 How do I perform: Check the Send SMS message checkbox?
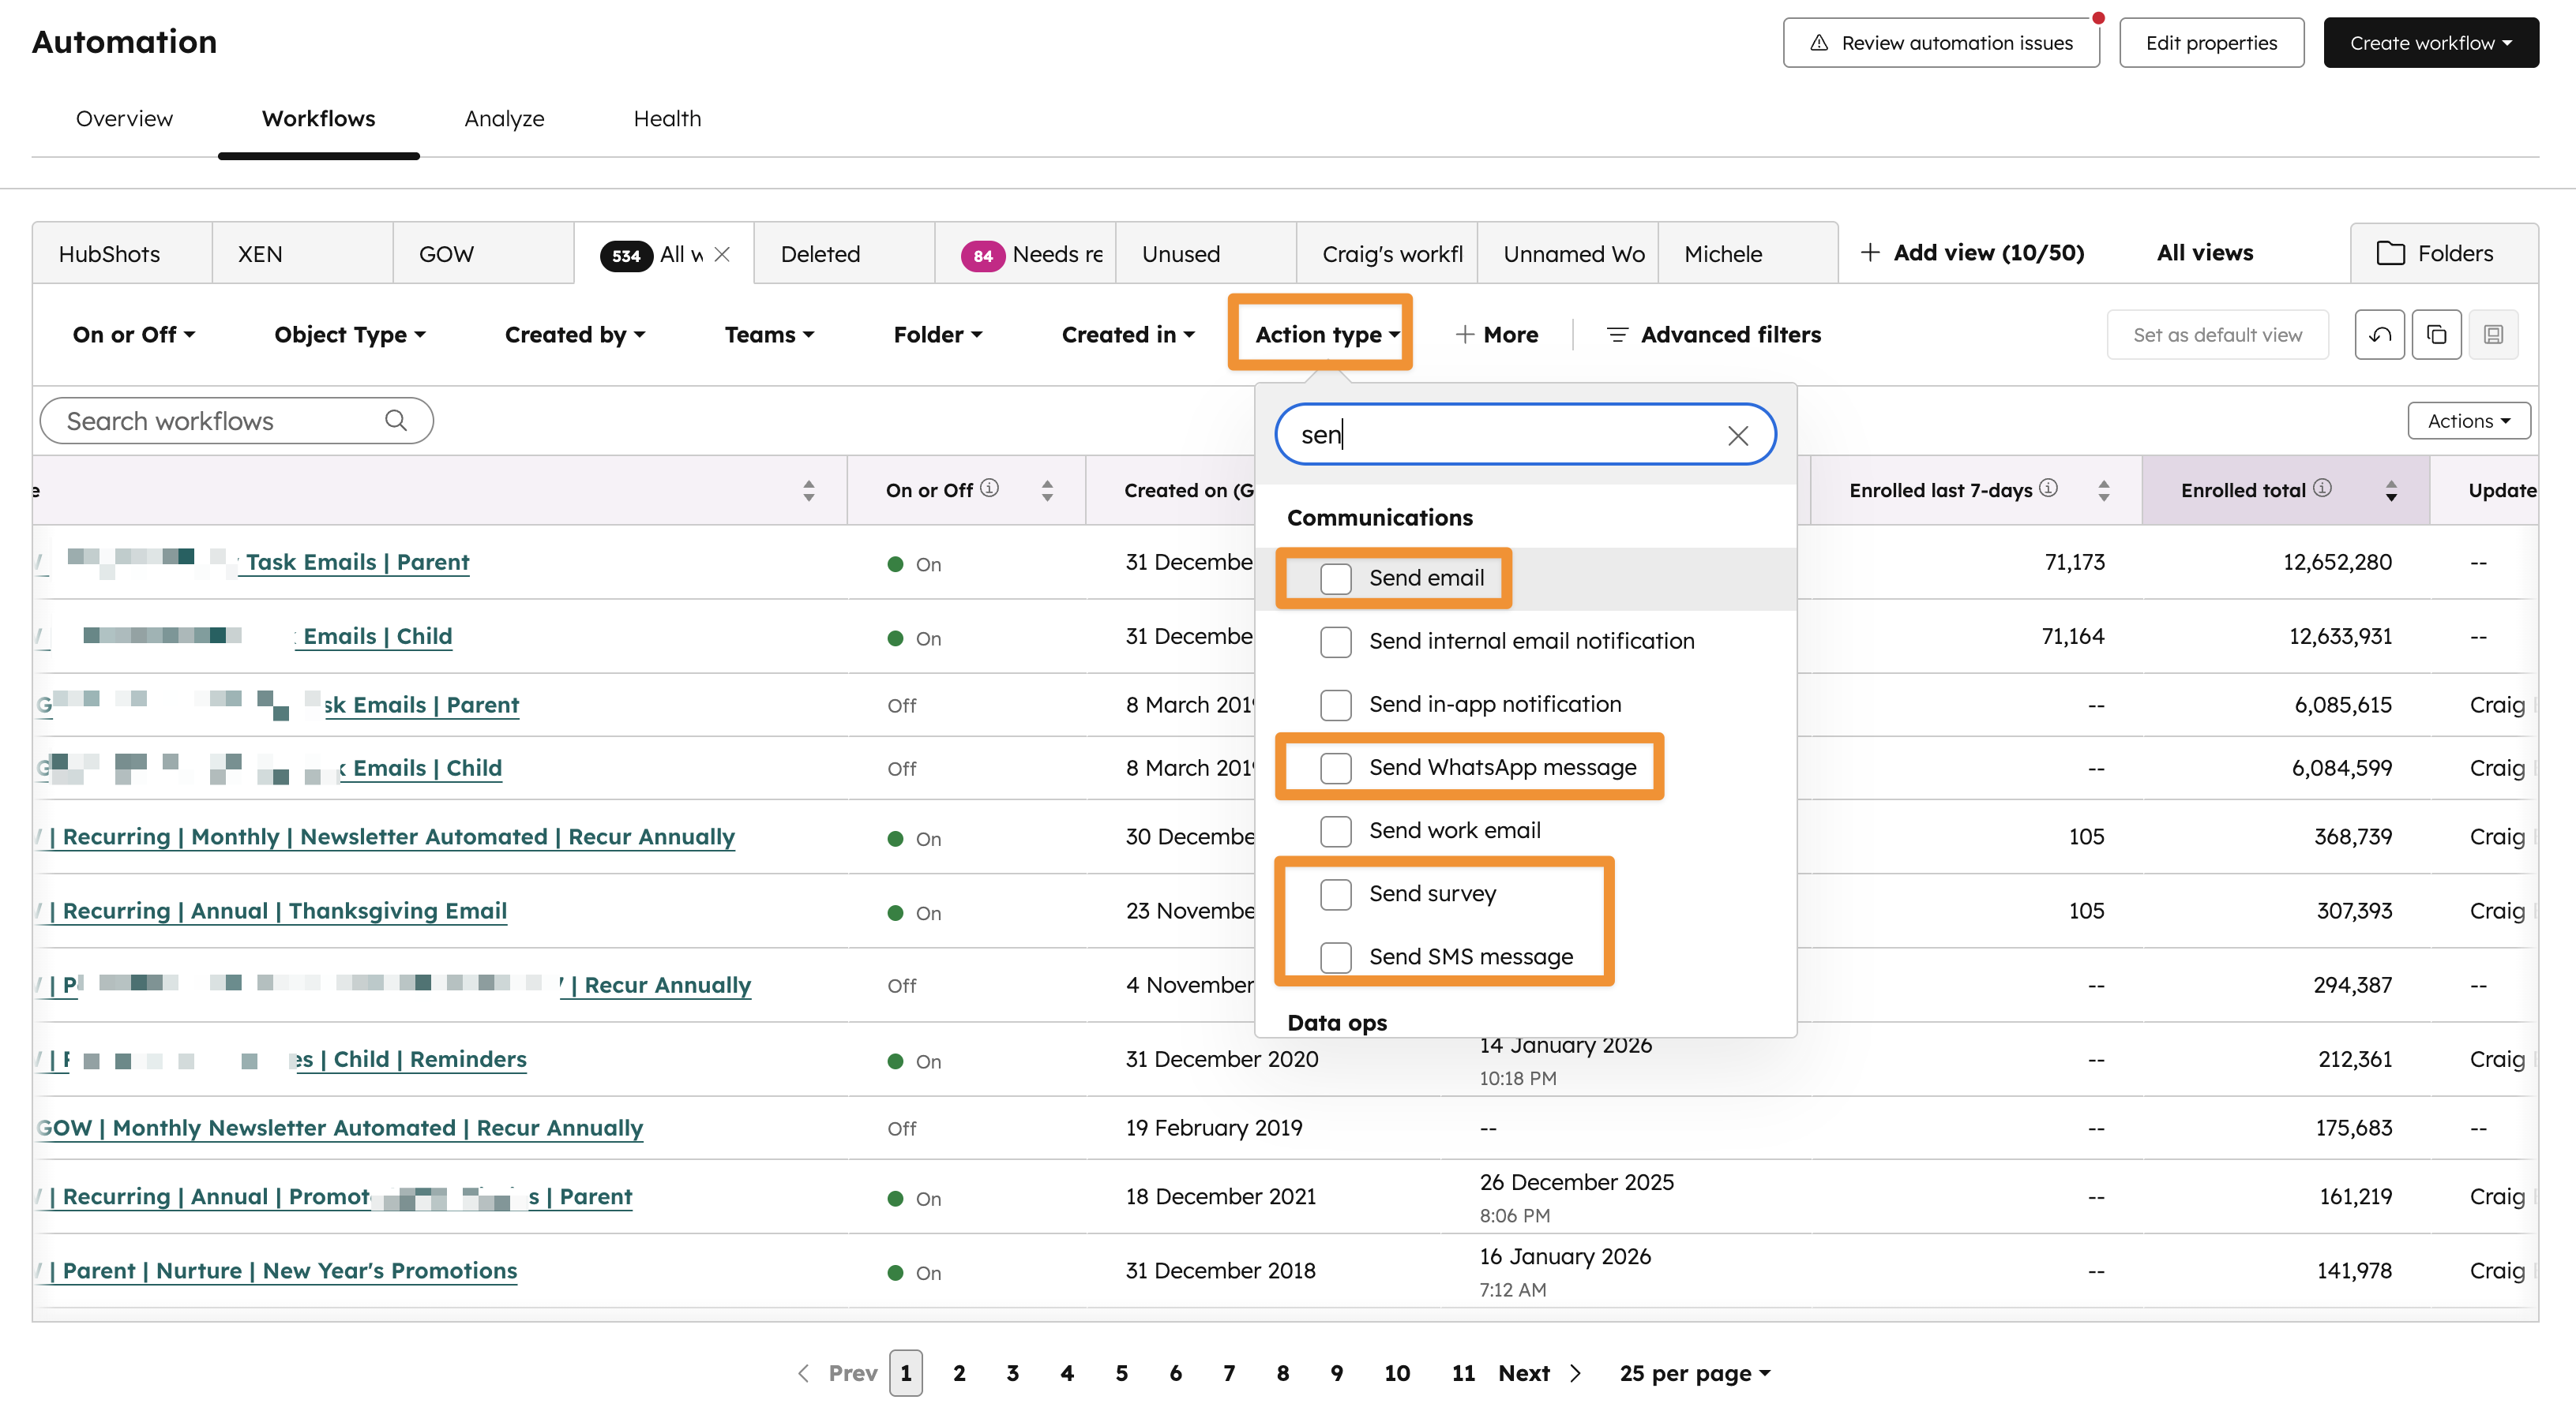coord(1335,956)
